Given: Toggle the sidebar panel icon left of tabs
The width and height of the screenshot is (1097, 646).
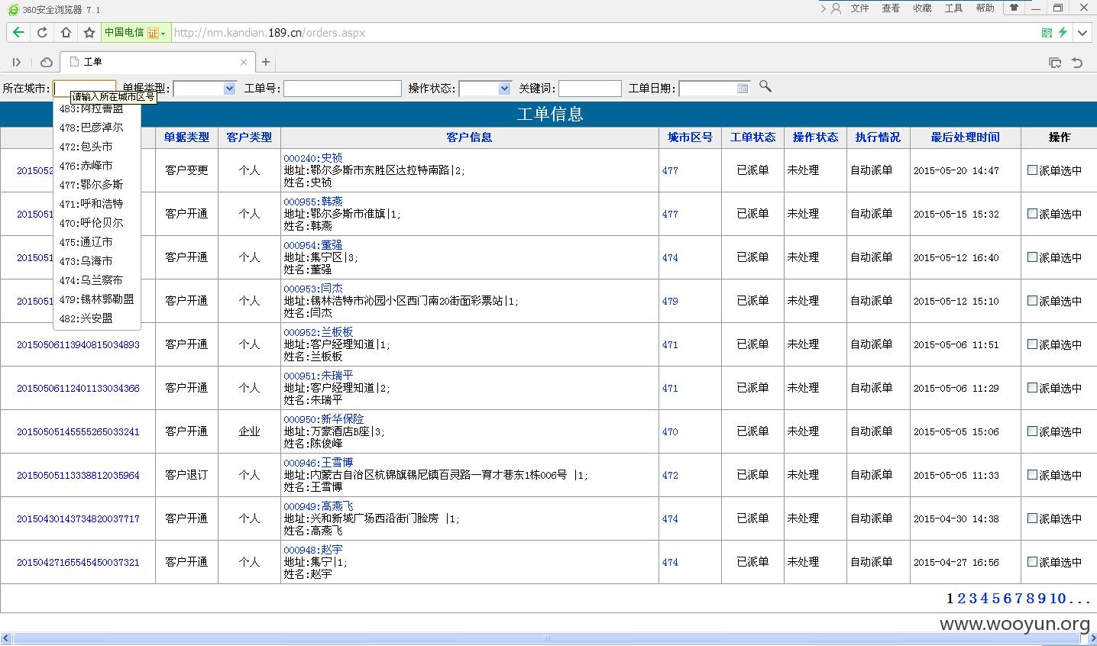Looking at the screenshot, I should coord(17,63).
